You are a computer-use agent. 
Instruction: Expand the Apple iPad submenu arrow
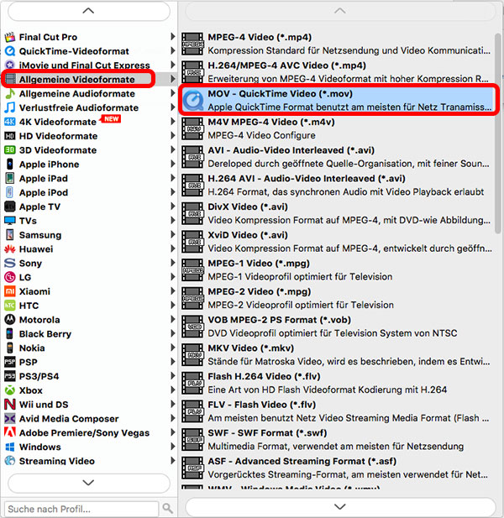172,178
